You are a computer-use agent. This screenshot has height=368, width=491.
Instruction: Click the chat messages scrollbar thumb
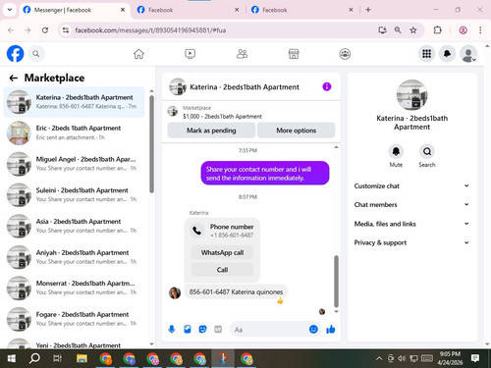point(336,282)
